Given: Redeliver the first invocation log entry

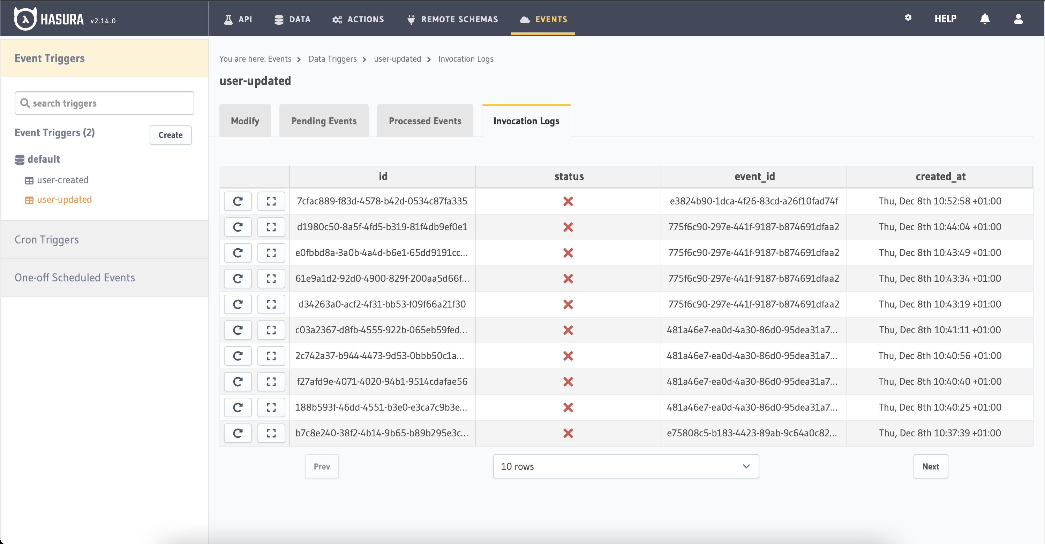Looking at the screenshot, I should (238, 201).
